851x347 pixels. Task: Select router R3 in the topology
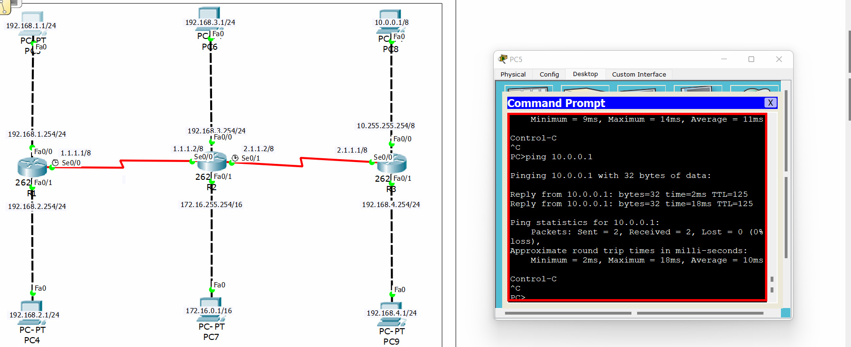click(391, 164)
